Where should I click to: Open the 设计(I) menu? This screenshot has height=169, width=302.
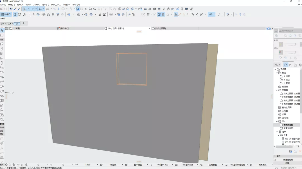[28, 4]
